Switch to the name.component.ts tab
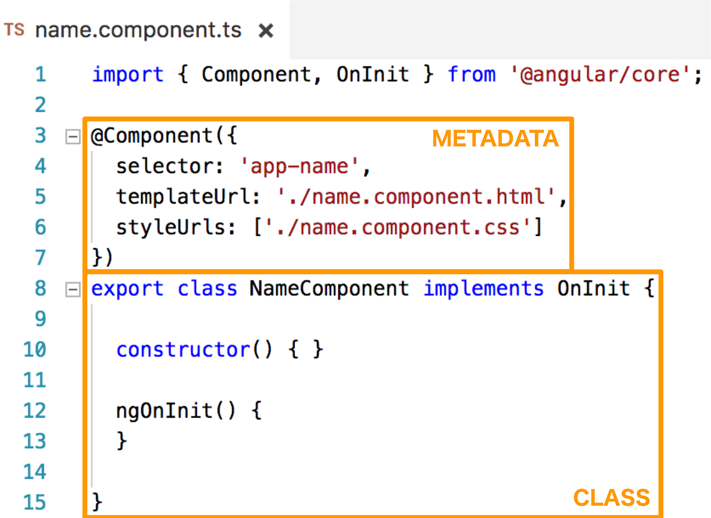The width and height of the screenshot is (711, 518). [137, 30]
